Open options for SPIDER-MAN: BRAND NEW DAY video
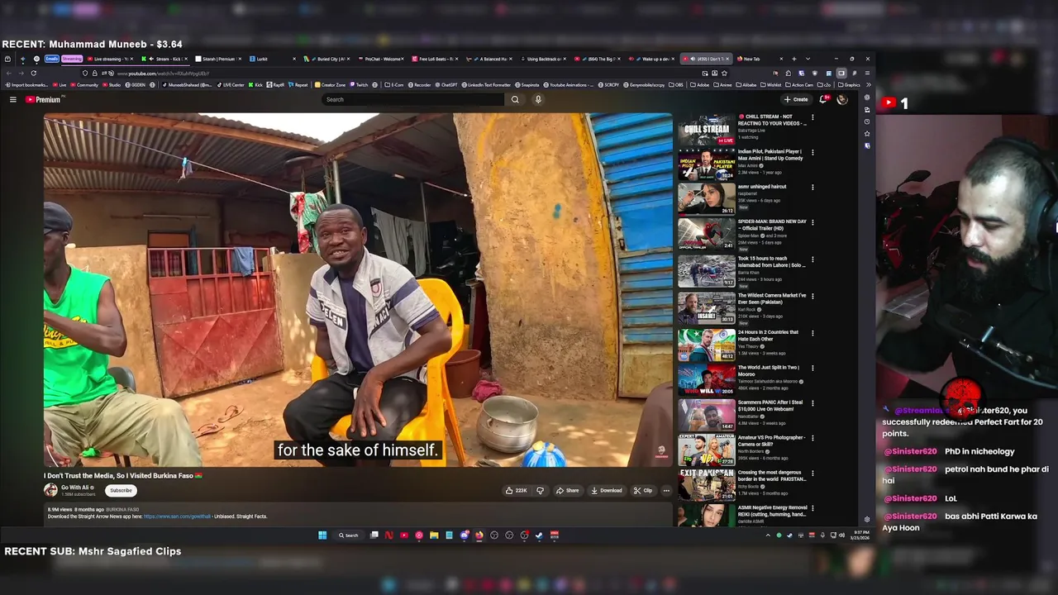Viewport: 1058px width, 595px height. click(813, 222)
